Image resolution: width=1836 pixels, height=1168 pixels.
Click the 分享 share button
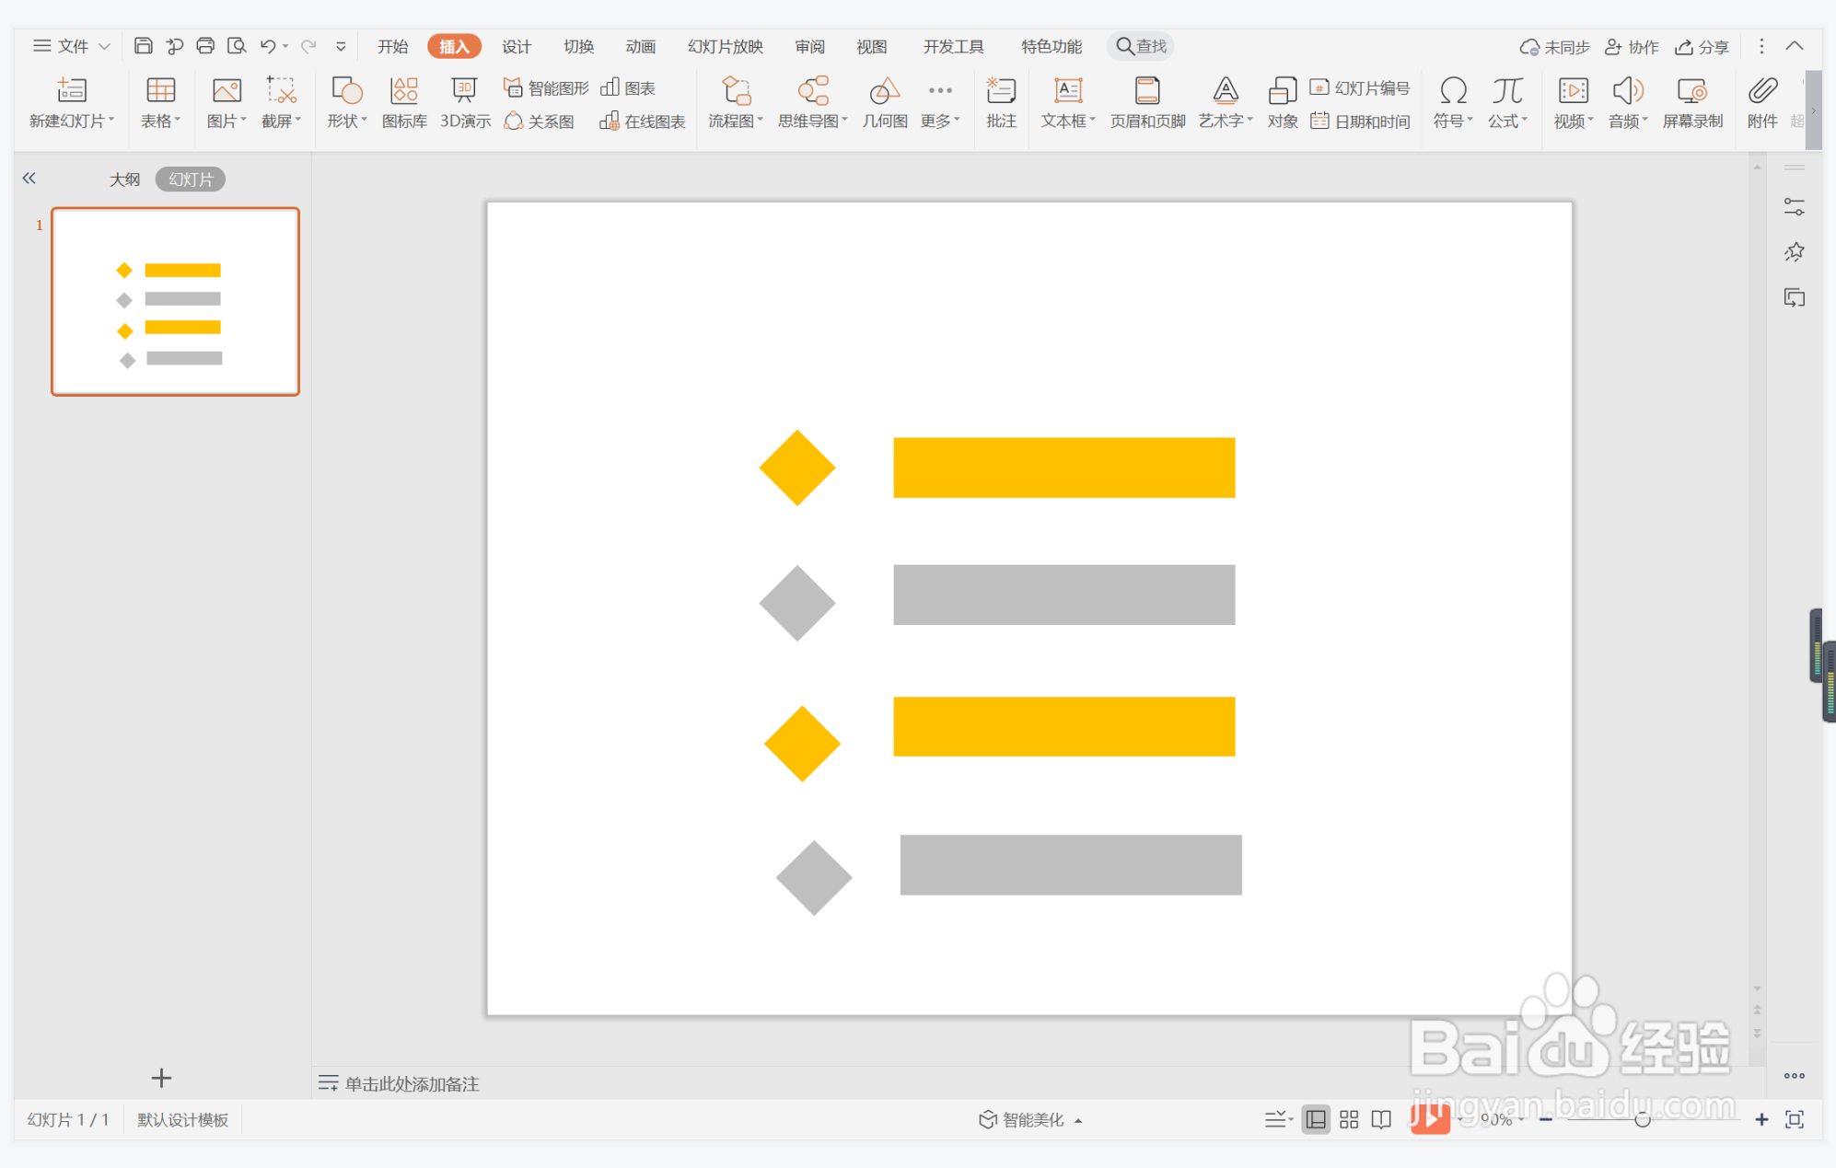click(x=1702, y=46)
